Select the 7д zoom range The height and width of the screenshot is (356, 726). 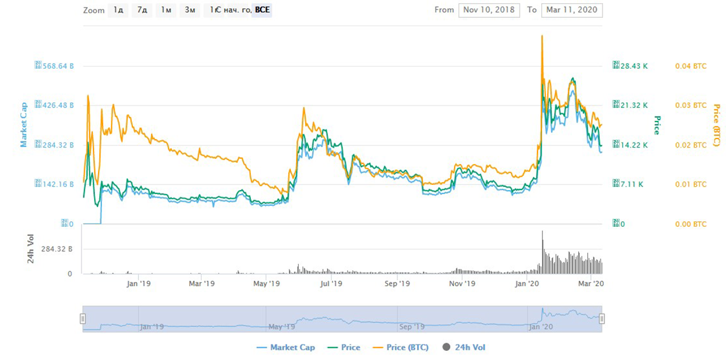141,10
